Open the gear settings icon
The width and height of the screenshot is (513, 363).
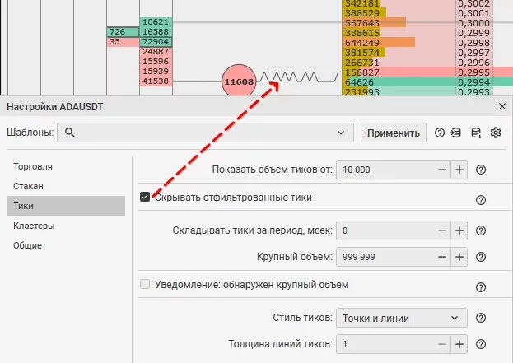496,133
